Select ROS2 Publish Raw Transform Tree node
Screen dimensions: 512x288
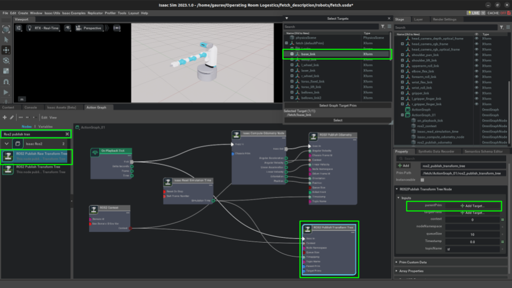[x=36, y=156]
